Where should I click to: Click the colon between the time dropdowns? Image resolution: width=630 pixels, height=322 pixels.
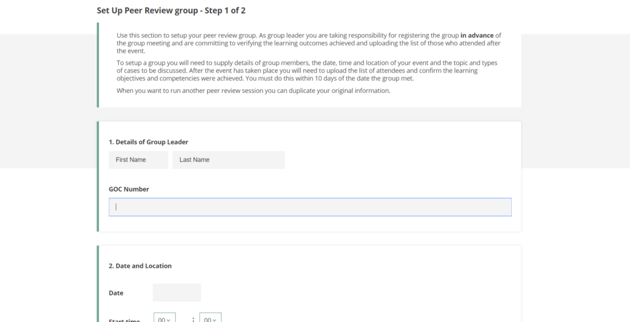[193, 319]
